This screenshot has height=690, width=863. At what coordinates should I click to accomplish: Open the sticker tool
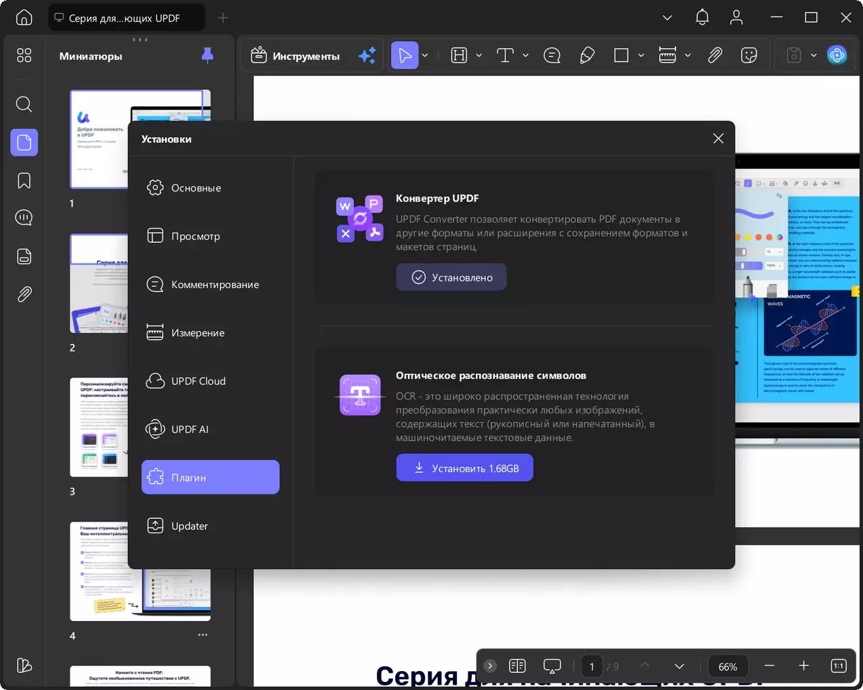(x=749, y=55)
